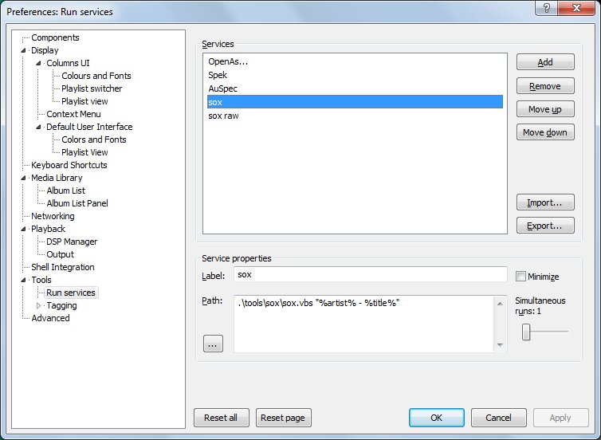Click the Export... button
Screen dimensions: 601x440
pyautogui.click(x=545, y=226)
